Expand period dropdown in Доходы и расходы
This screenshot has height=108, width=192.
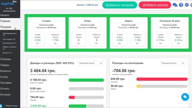[91, 63]
